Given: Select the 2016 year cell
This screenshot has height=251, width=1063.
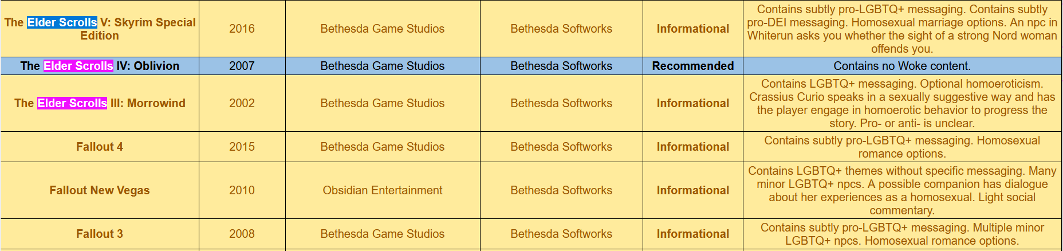Looking at the screenshot, I should (x=242, y=29).
